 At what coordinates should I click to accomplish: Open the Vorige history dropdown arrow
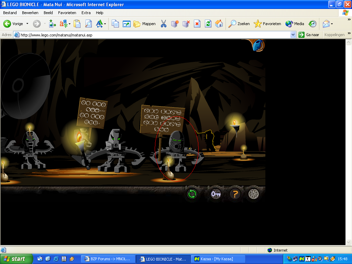[x=27, y=24]
